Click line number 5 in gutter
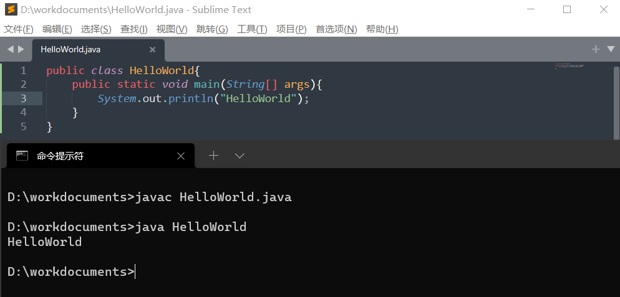Screen dimensions: 620x297 (23, 126)
